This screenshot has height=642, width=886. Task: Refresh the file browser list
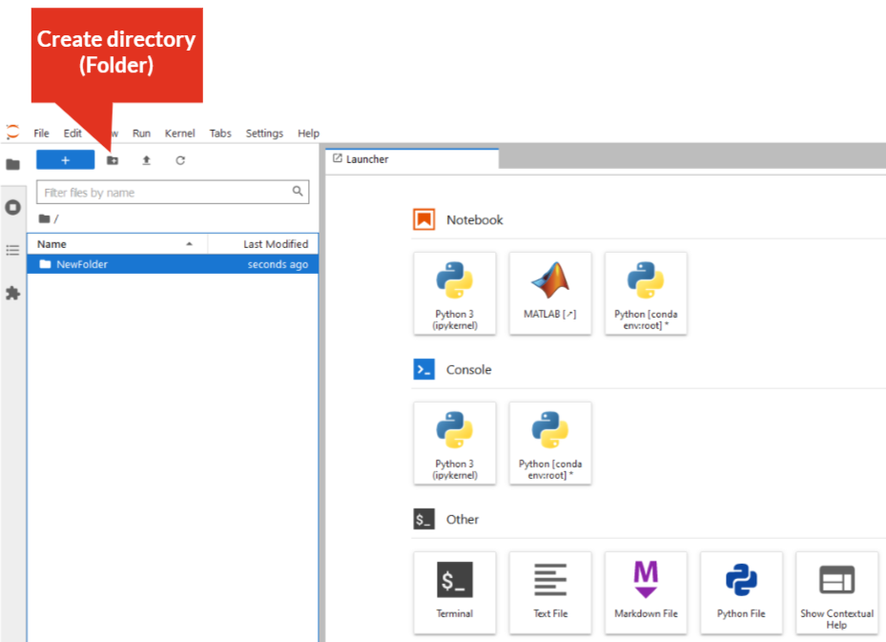tap(180, 160)
